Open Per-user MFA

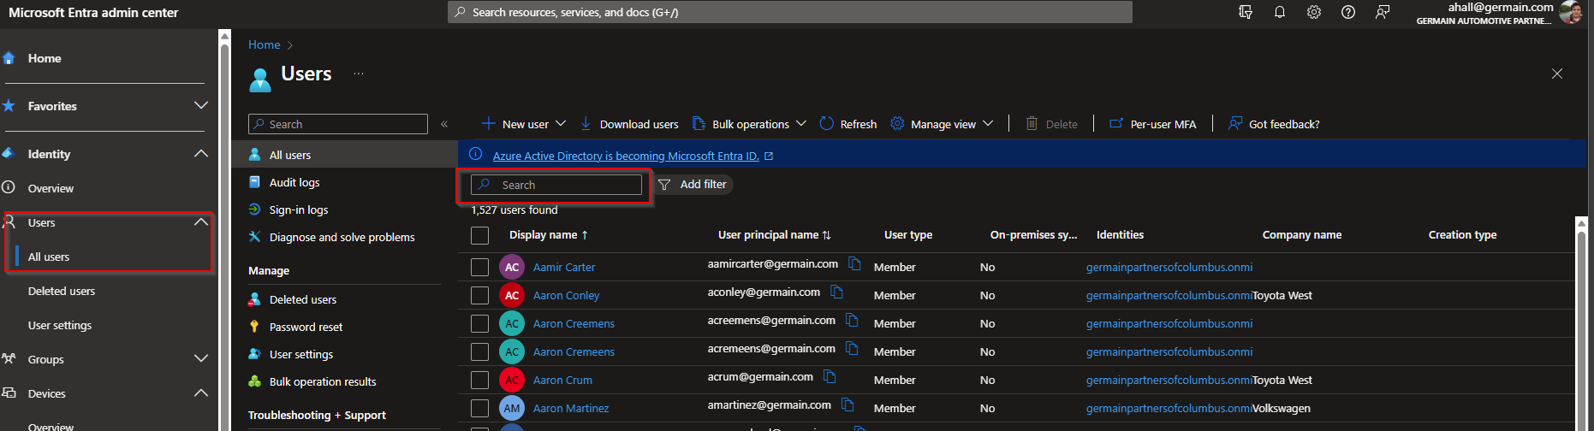[x=1153, y=124]
